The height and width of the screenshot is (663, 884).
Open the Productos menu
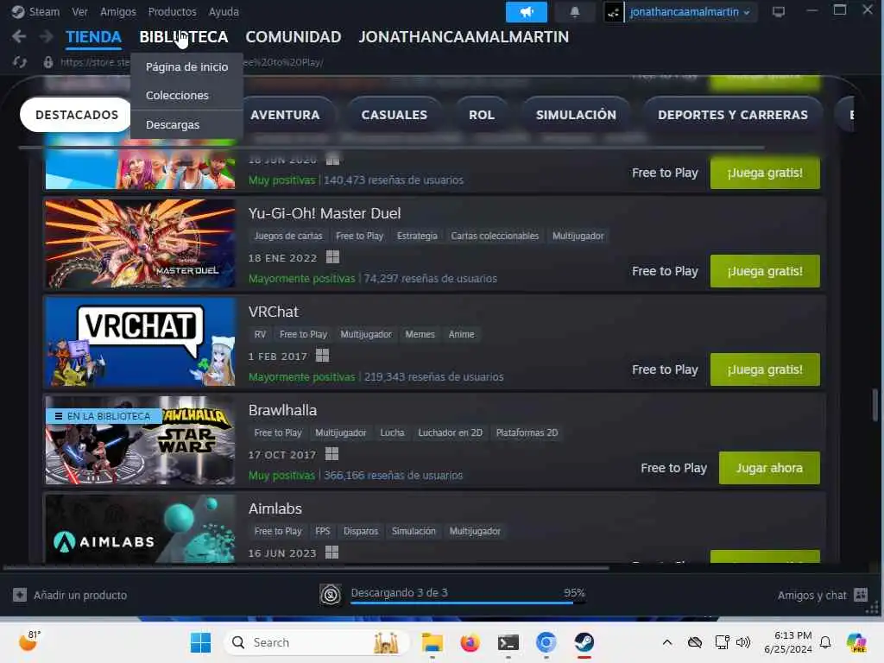coord(172,11)
